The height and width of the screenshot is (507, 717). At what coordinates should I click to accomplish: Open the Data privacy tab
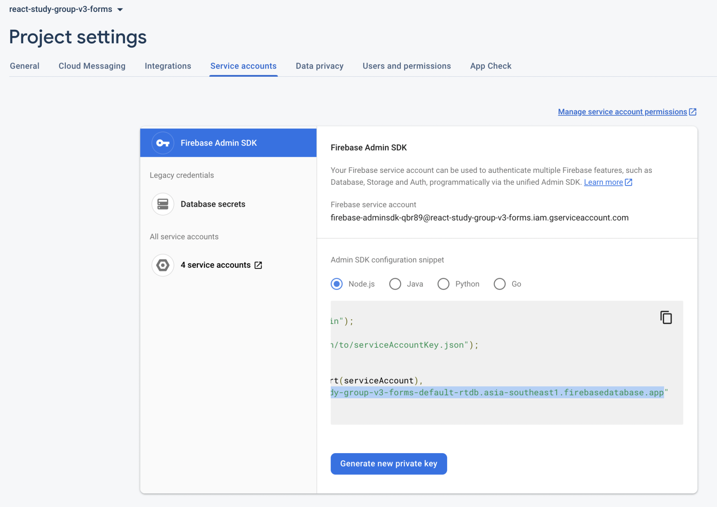[x=319, y=66]
